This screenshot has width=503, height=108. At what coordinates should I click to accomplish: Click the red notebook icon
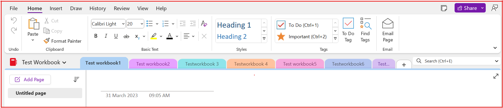(13, 62)
